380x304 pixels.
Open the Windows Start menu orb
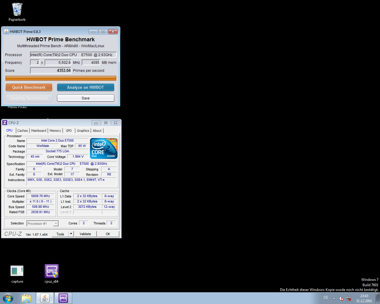(8, 298)
